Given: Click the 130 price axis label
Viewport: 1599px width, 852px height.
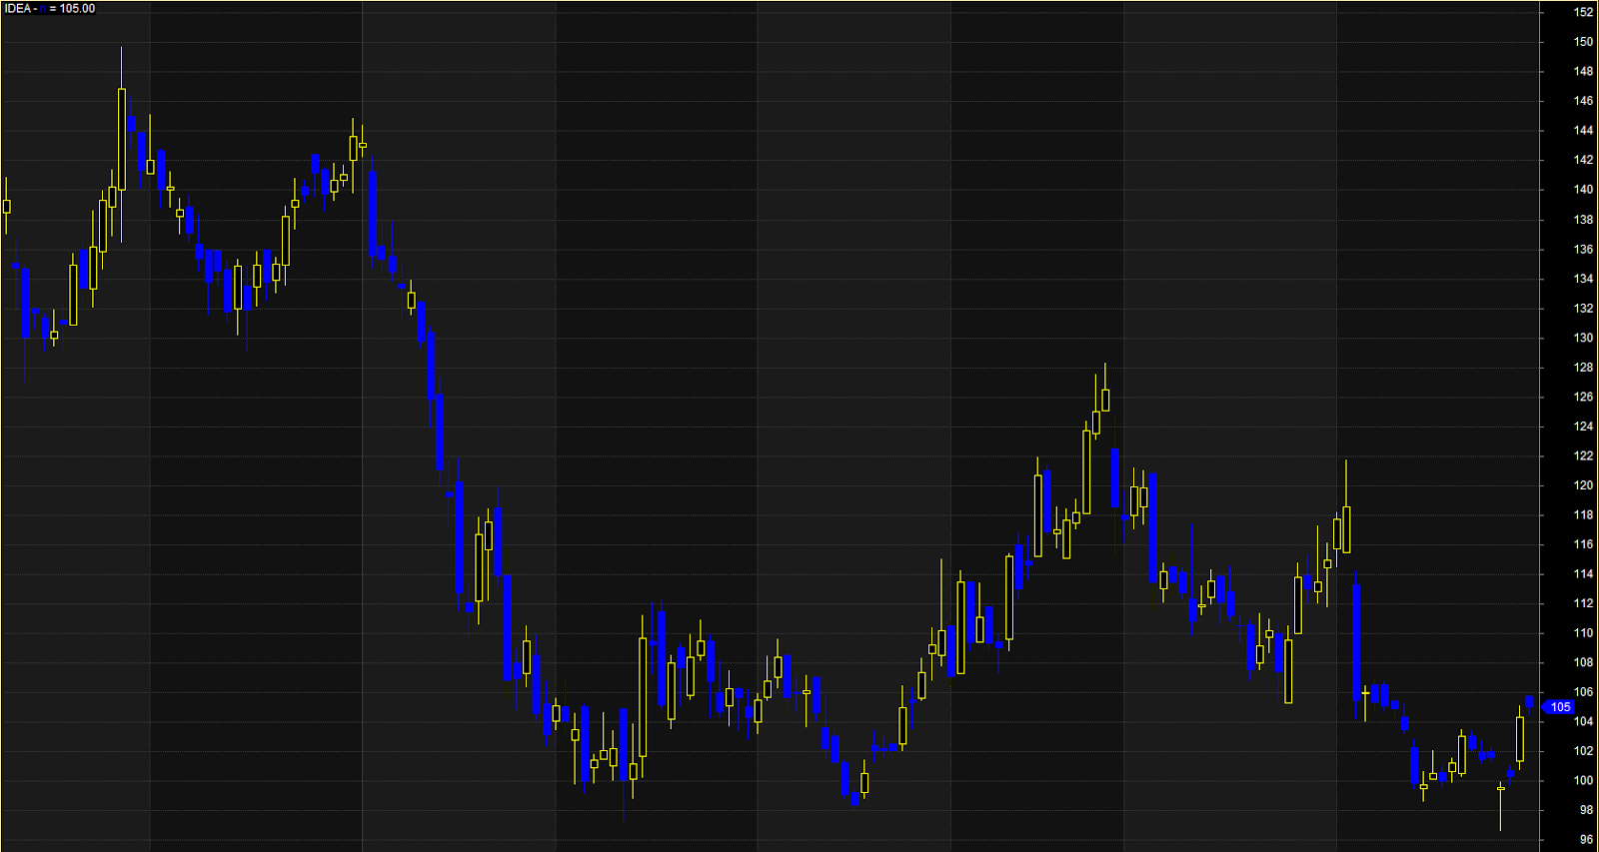Looking at the screenshot, I should pos(1583,339).
